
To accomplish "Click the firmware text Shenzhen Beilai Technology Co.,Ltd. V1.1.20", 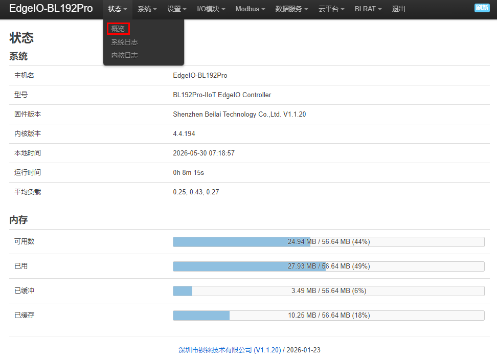I will (x=239, y=114).
